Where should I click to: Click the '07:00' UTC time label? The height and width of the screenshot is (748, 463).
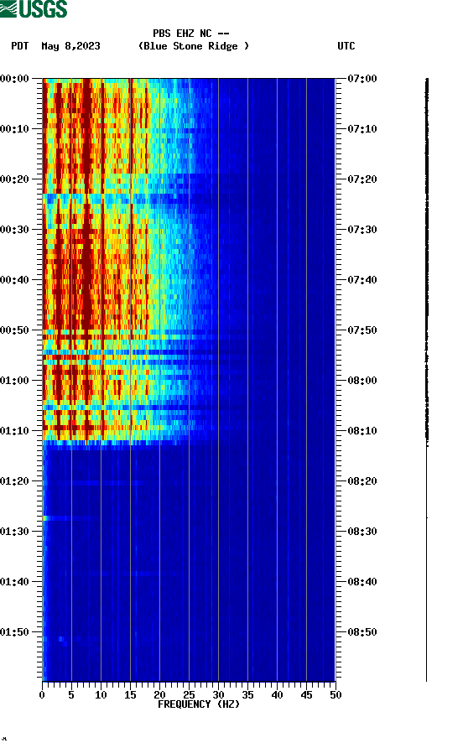point(362,79)
